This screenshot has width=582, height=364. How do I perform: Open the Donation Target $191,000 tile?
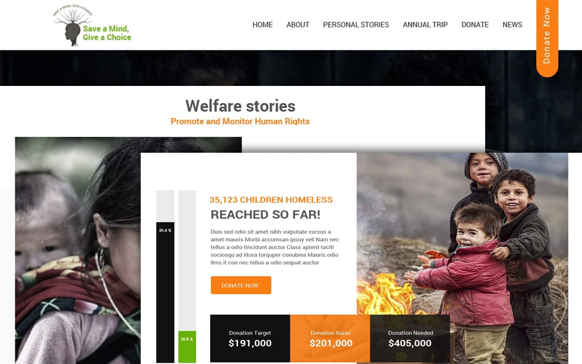tap(250, 339)
